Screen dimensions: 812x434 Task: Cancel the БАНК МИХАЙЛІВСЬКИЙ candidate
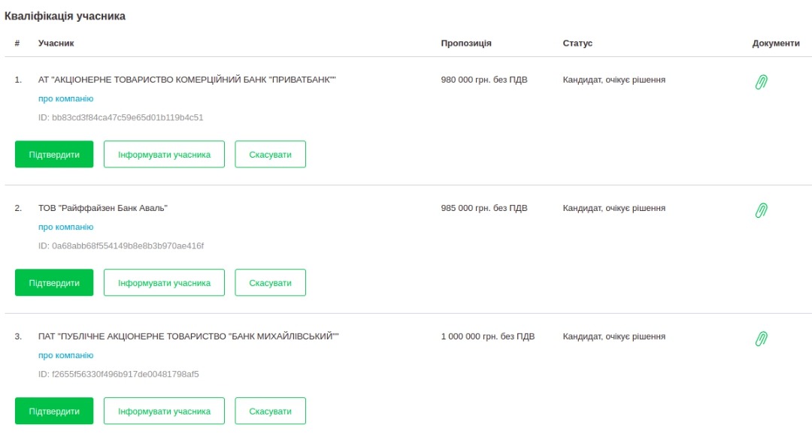click(270, 411)
